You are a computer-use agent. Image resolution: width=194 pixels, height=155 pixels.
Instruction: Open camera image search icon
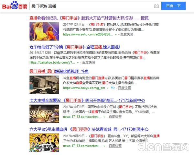click(156, 6)
